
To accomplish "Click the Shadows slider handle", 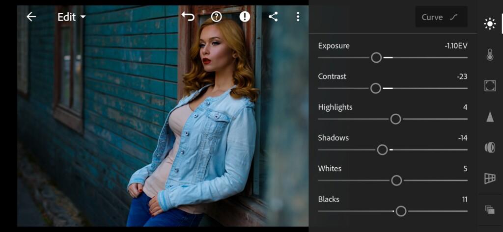I will [382, 150].
